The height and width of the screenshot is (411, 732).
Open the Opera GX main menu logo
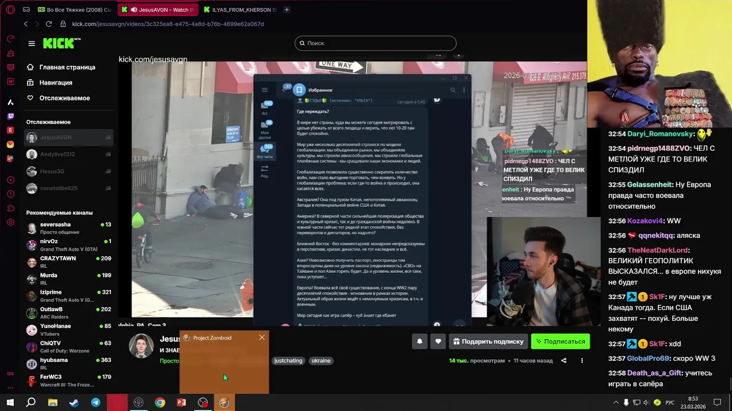point(10,10)
